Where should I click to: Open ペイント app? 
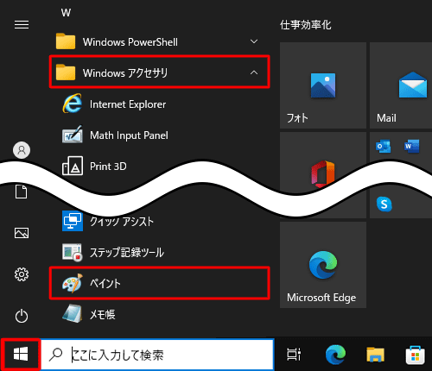(160, 283)
